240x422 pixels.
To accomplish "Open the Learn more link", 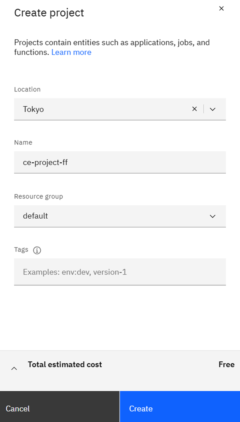I will click(71, 52).
